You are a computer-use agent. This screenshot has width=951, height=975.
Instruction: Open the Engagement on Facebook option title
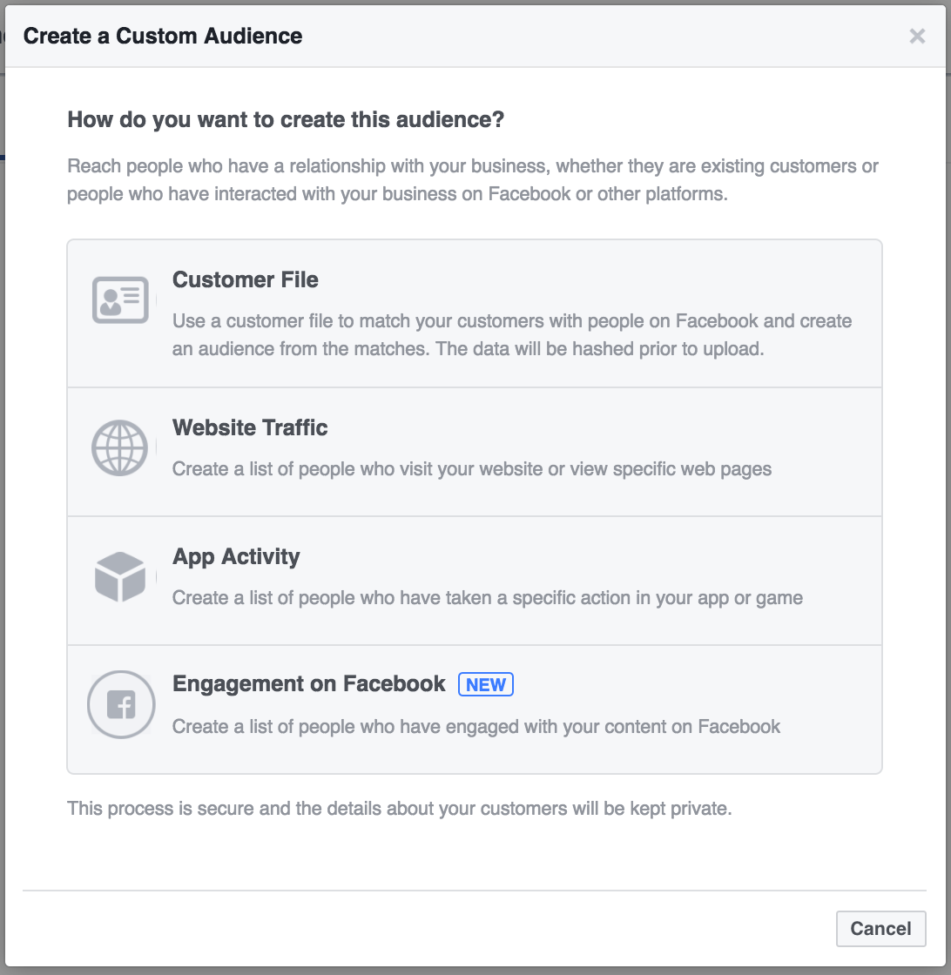coord(308,684)
